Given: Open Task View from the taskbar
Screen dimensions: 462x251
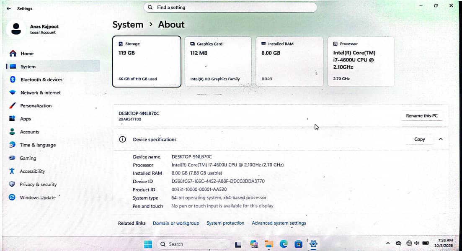Looking at the screenshot, I should (238, 244).
